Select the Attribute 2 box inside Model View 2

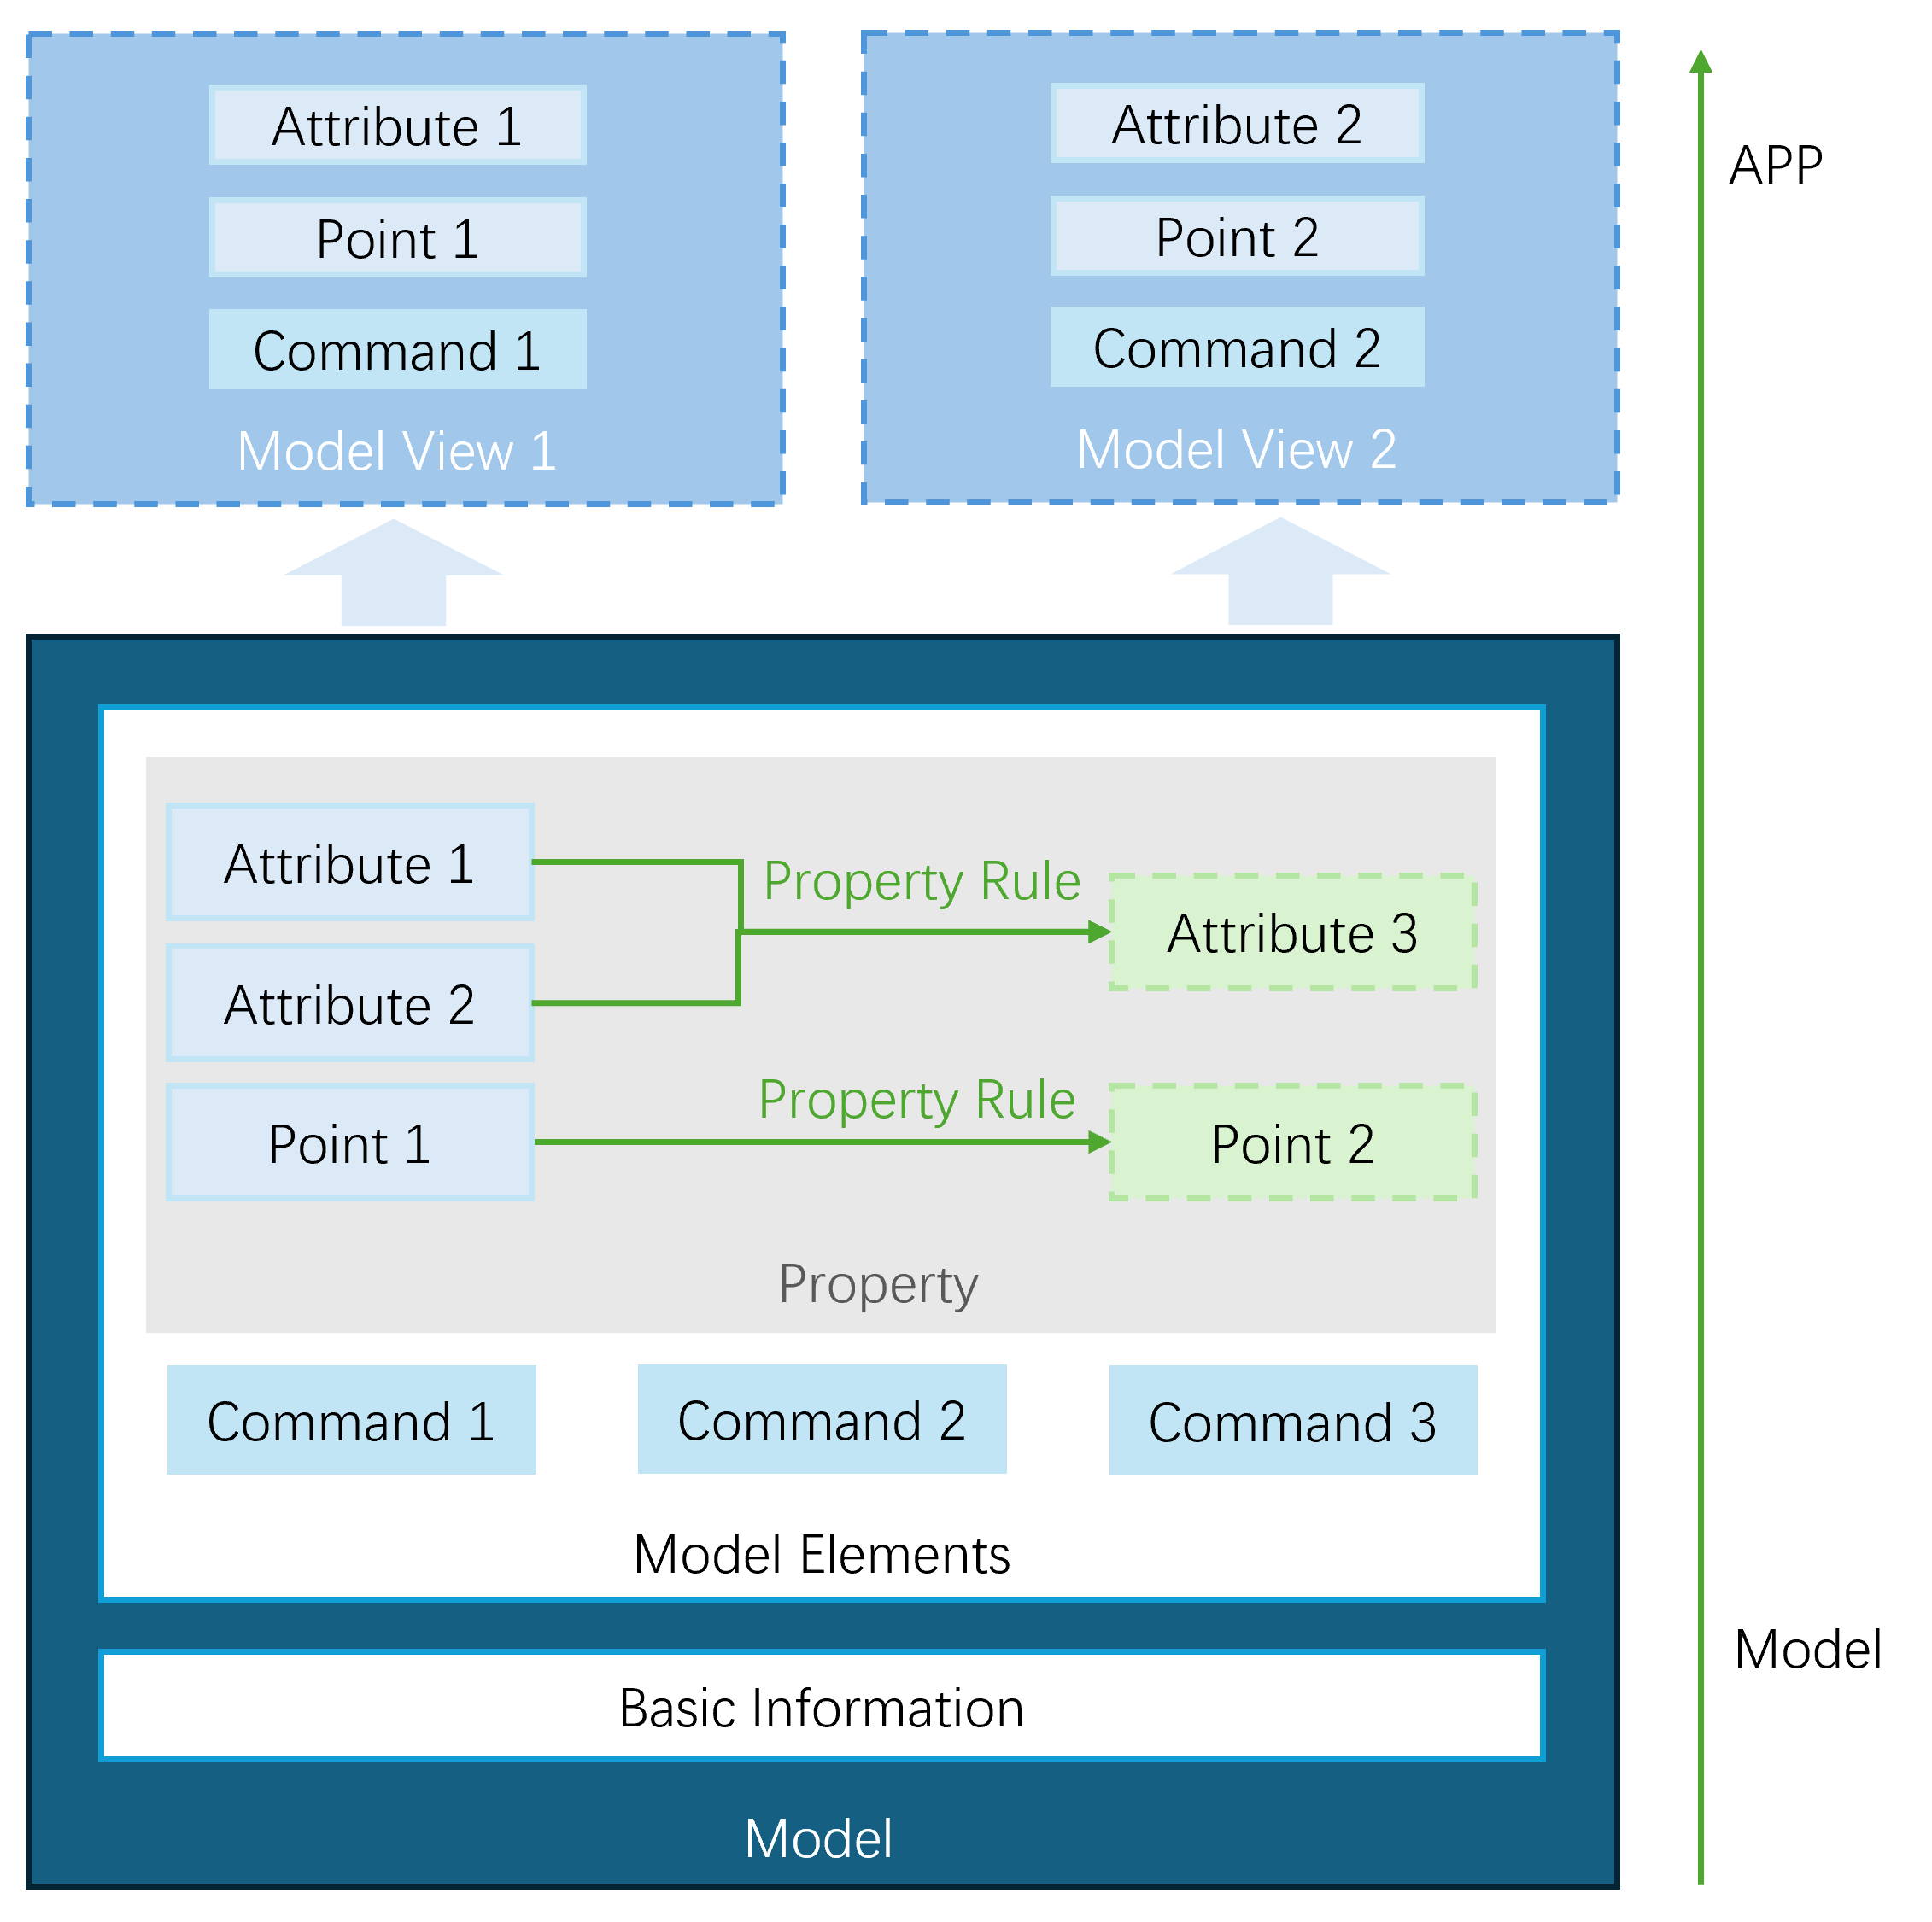tap(1237, 124)
